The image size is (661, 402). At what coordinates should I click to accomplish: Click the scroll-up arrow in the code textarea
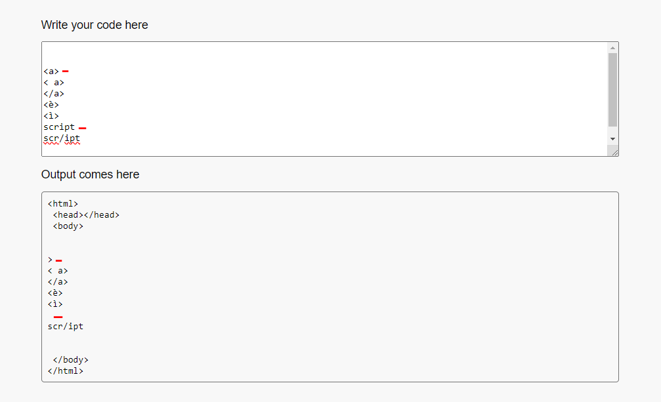click(612, 48)
